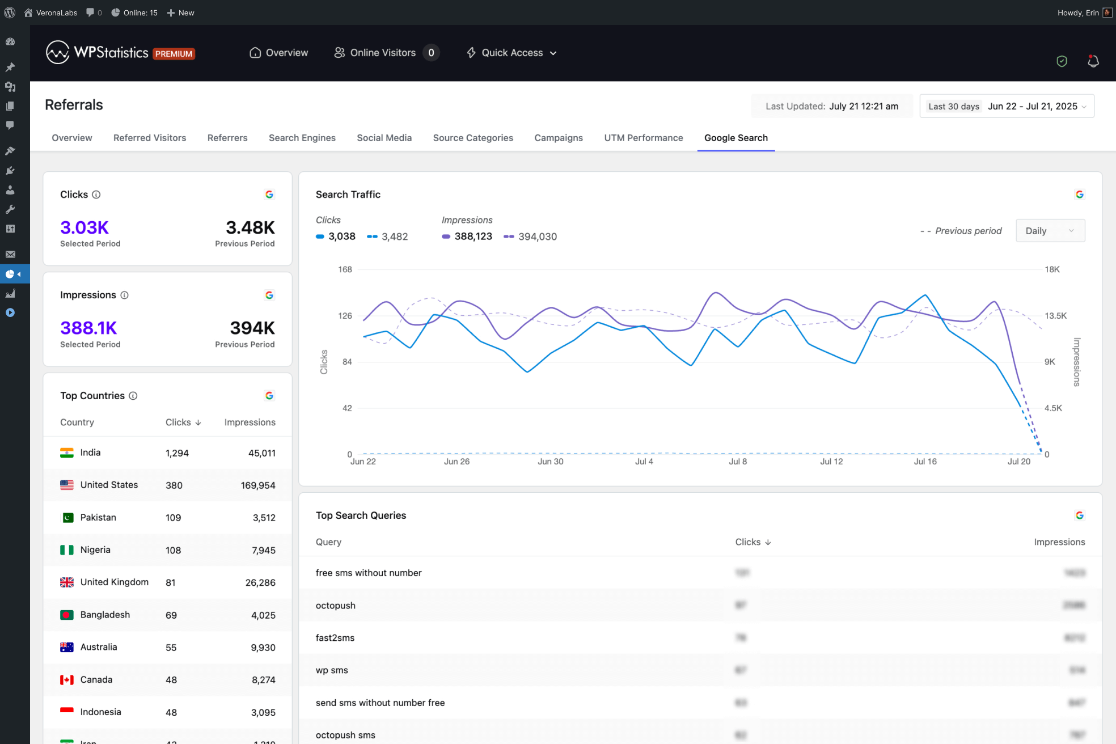Switch to the Referrers tab
1116x744 pixels.
(227, 138)
